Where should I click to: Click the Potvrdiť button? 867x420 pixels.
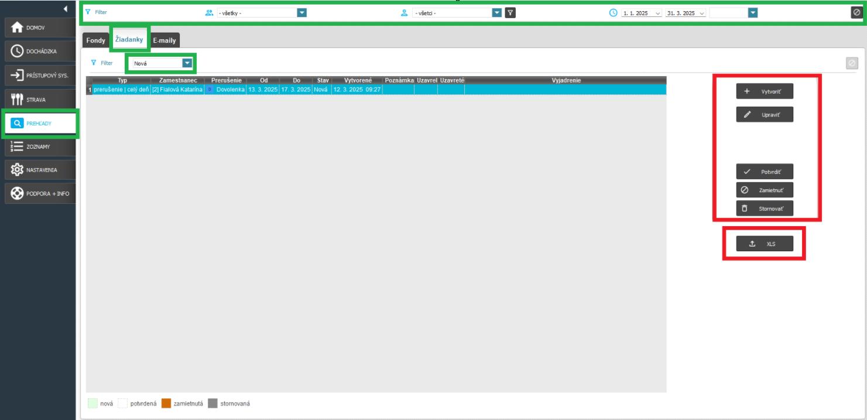(x=765, y=172)
